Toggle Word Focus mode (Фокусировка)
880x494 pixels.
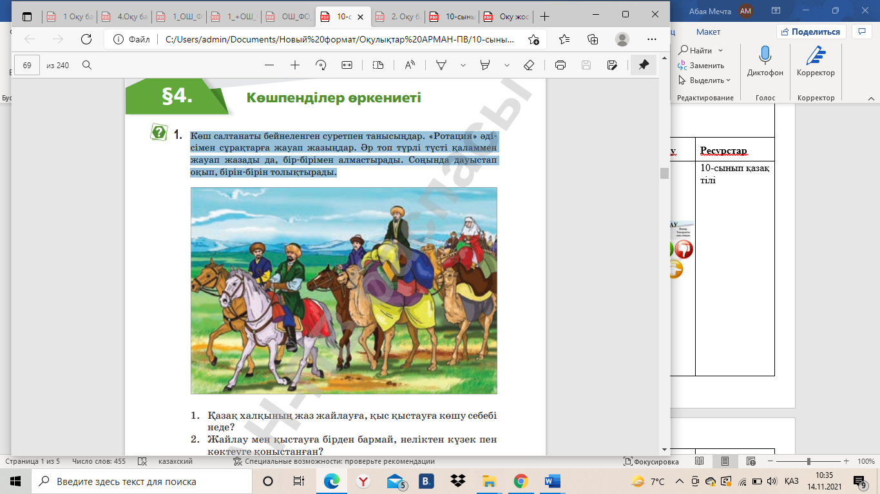[651, 462]
